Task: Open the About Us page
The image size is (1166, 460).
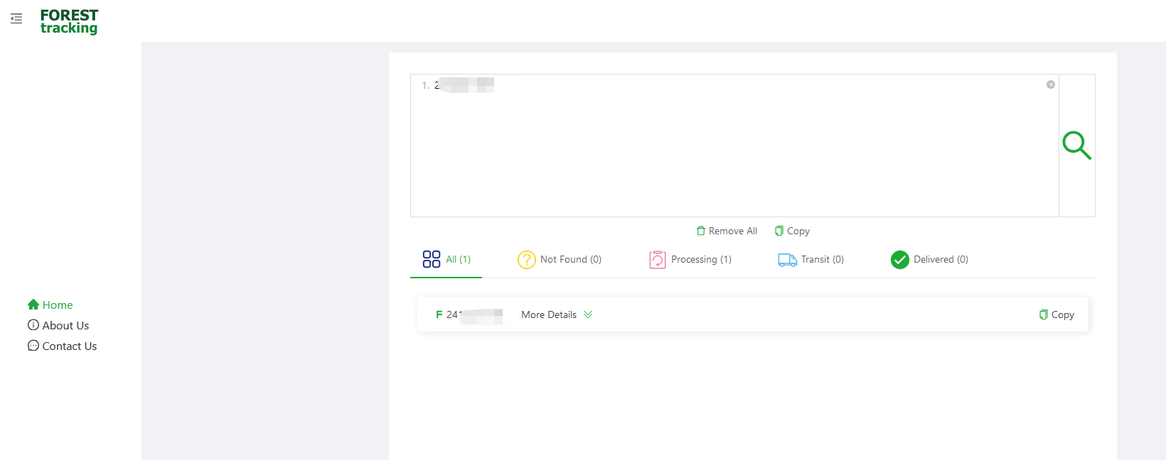Action: click(58, 325)
